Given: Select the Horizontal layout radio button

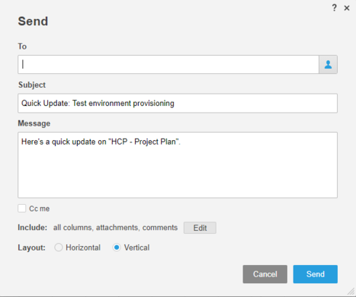Looking at the screenshot, I should pyautogui.click(x=58, y=248).
